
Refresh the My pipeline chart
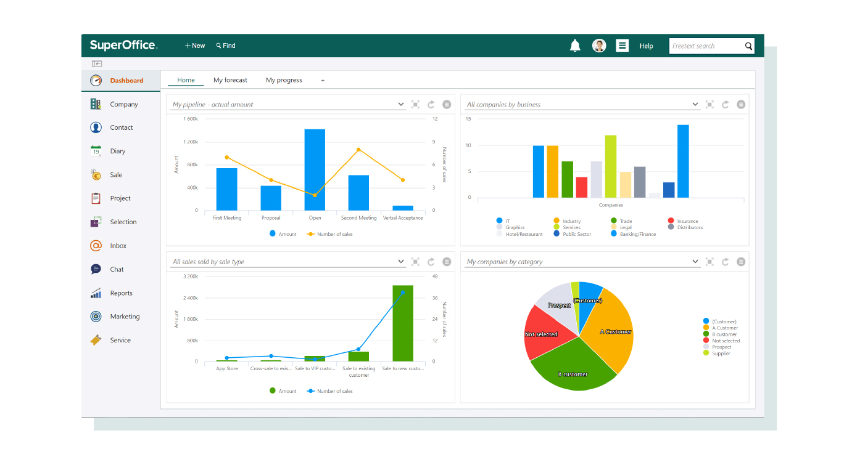pos(431,105)
